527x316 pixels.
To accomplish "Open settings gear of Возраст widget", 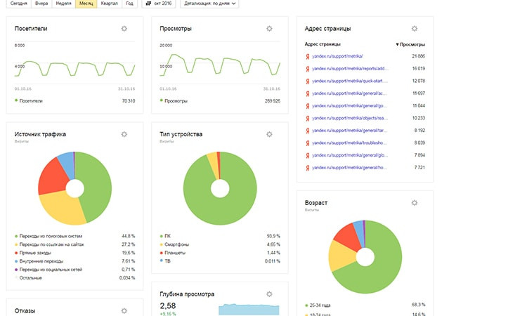I will tap(415, 203).
